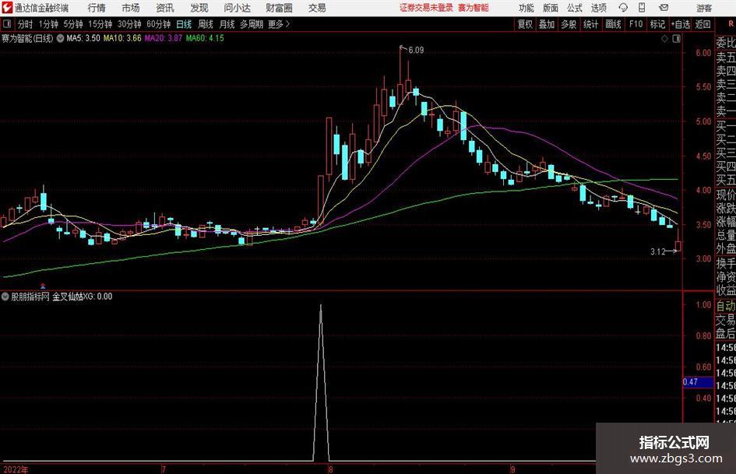Click the 多股 multi-stock button
Screen dimensions: 736x474
pyautogui.click(x=569, y=24)
